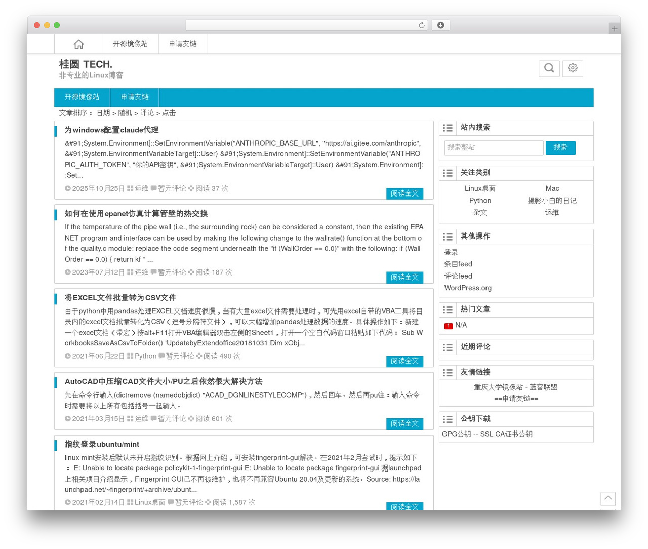
Task: Click 阅读全文 for the epanet post
Action: 404,278
